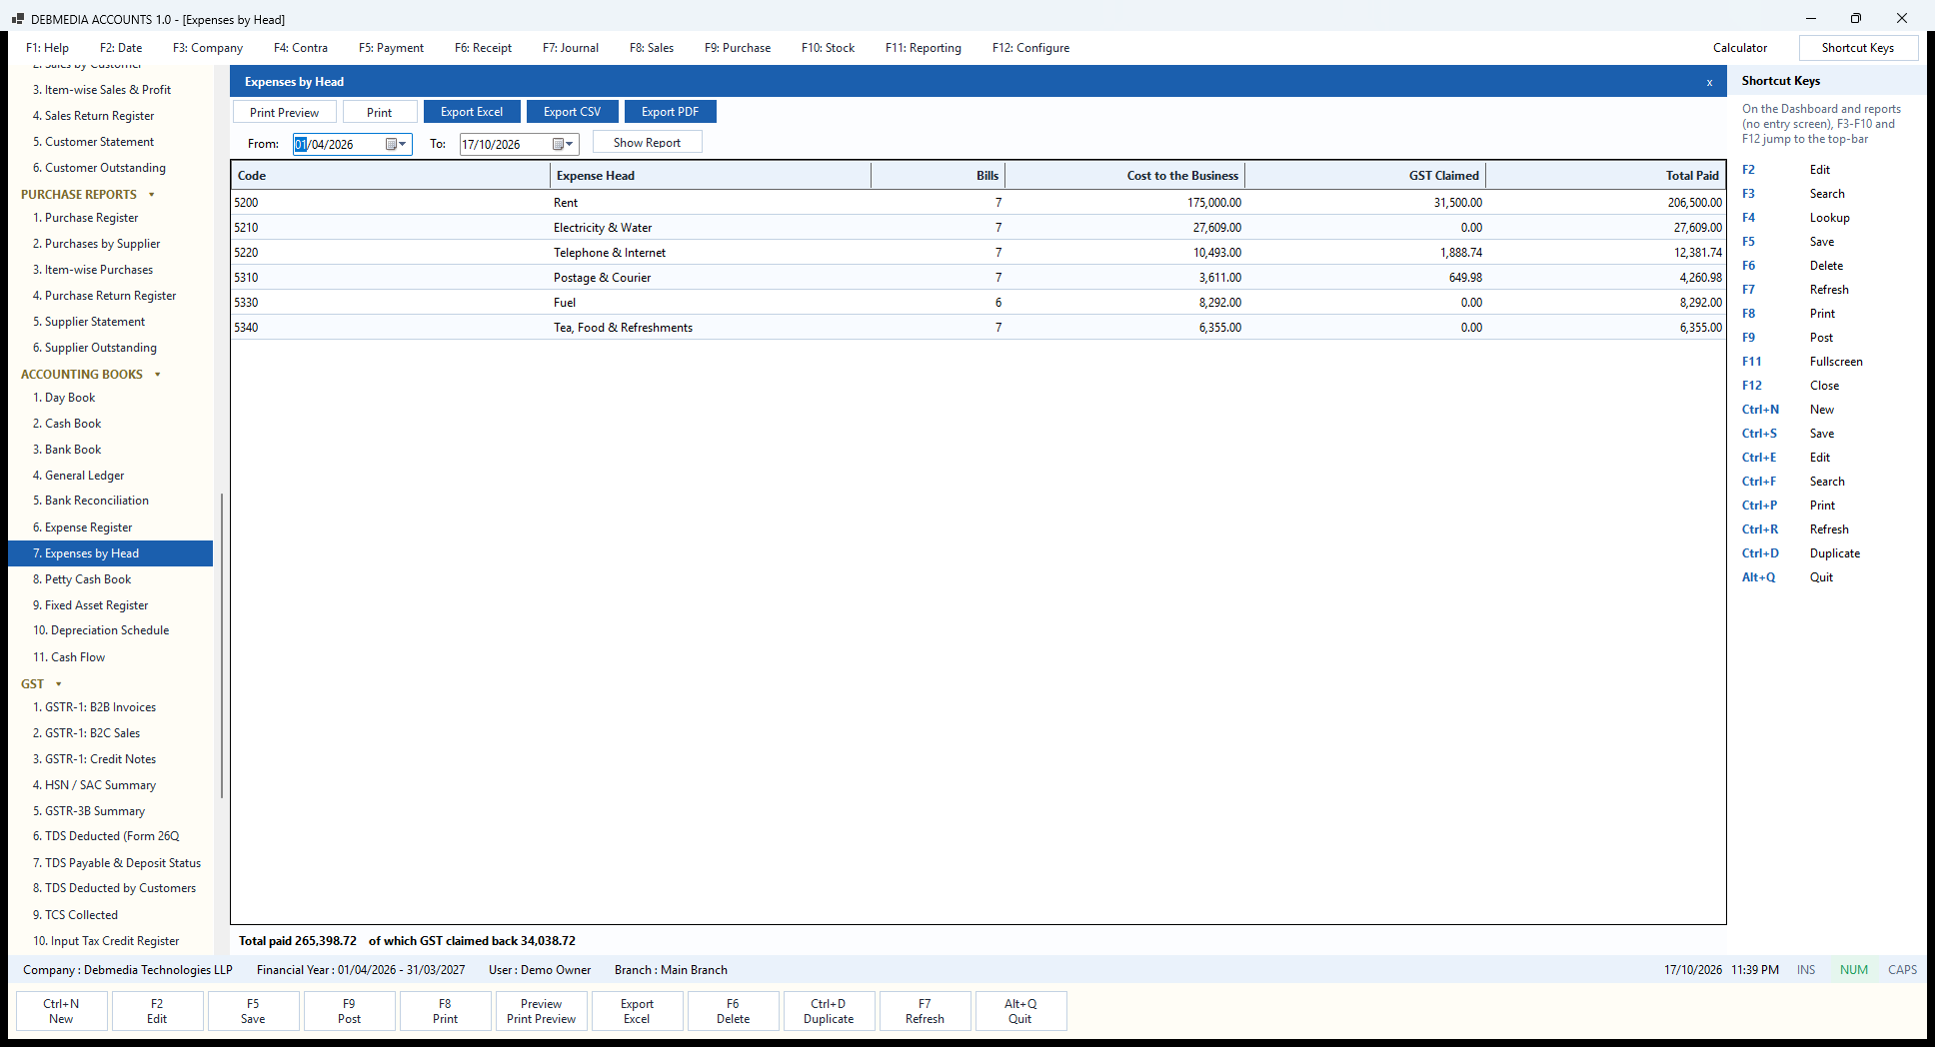Close the Expenses by Head panel
Screen dimensions: 1935x1047
tap(1709, 82)
